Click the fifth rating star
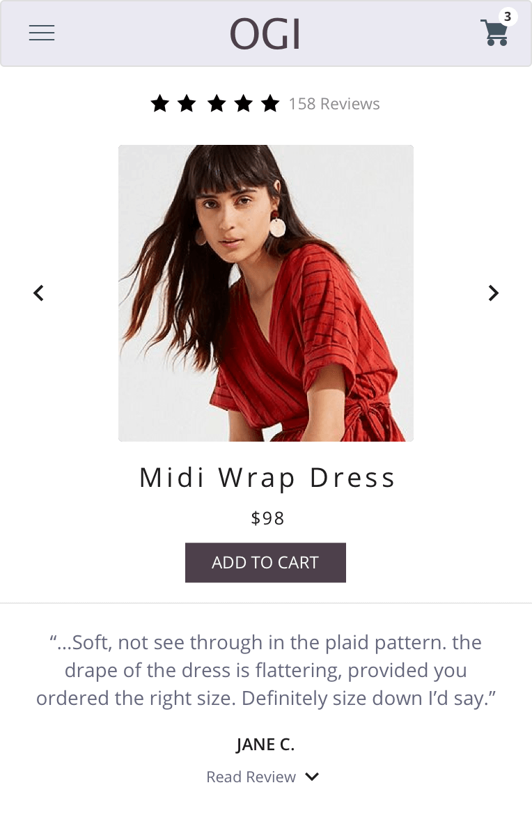Viewport: 532px width, 815px height. click(x=270, y=104)
